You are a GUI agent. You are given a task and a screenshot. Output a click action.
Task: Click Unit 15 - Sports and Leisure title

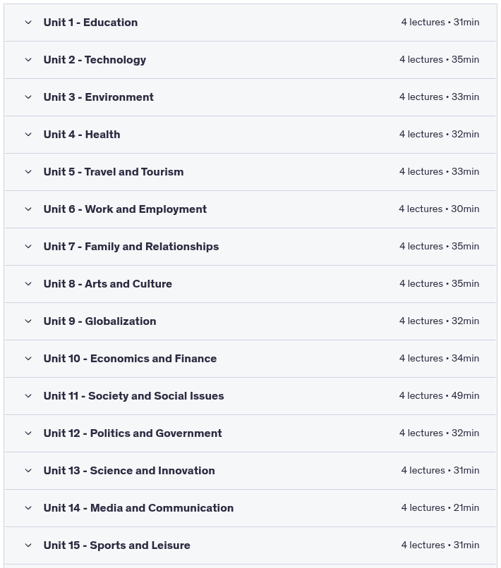(x=116, y=545)
